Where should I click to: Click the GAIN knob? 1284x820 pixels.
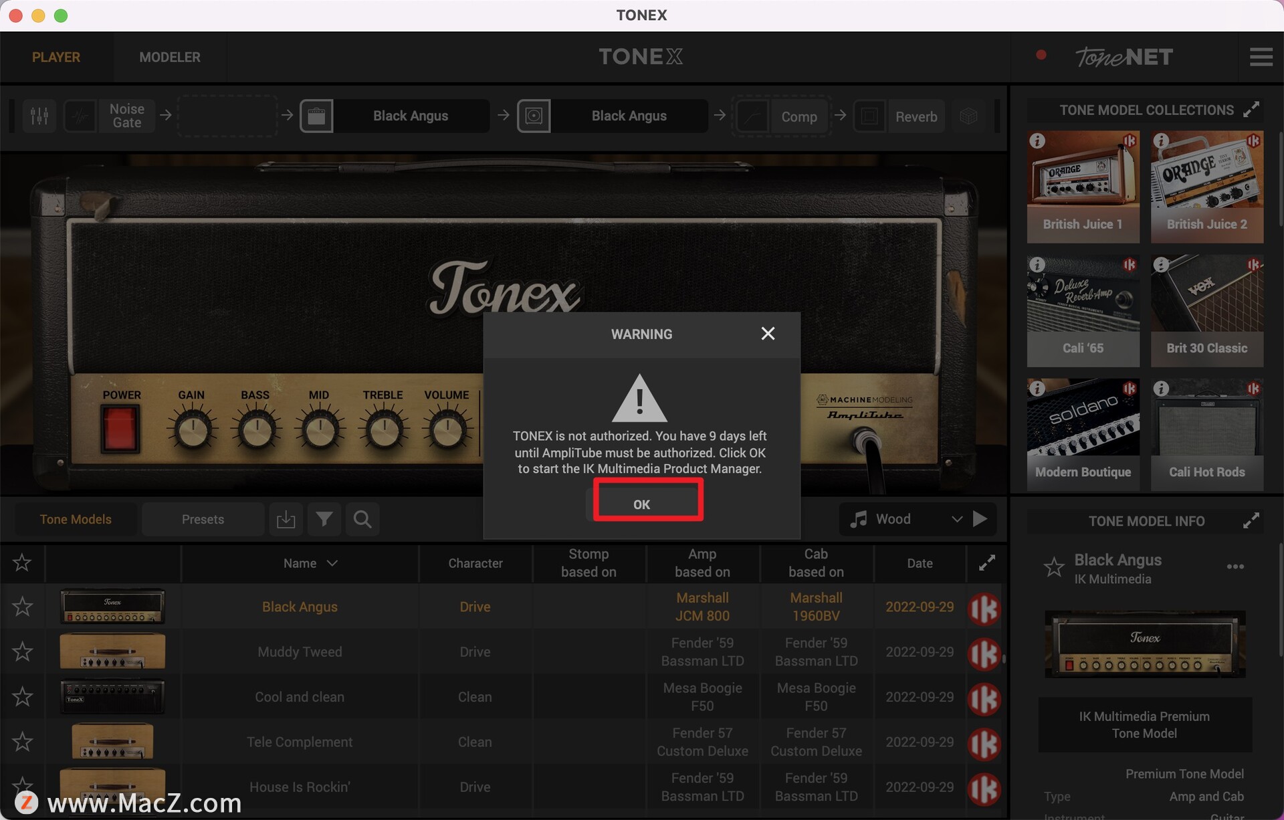coord(193,429)
